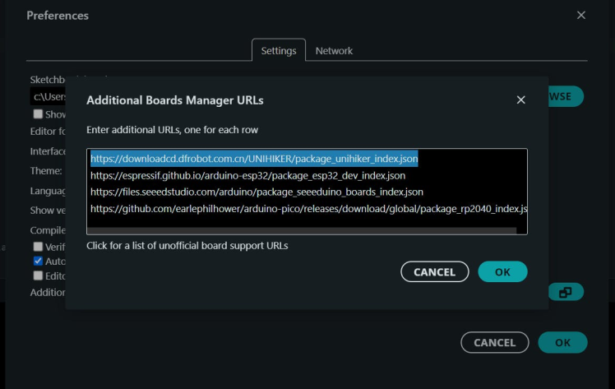The width and height of the screenshot is (615, 389).
Task: Cancel the Additional Boards Manager URLs dialog
Action: tap(434, 271)
